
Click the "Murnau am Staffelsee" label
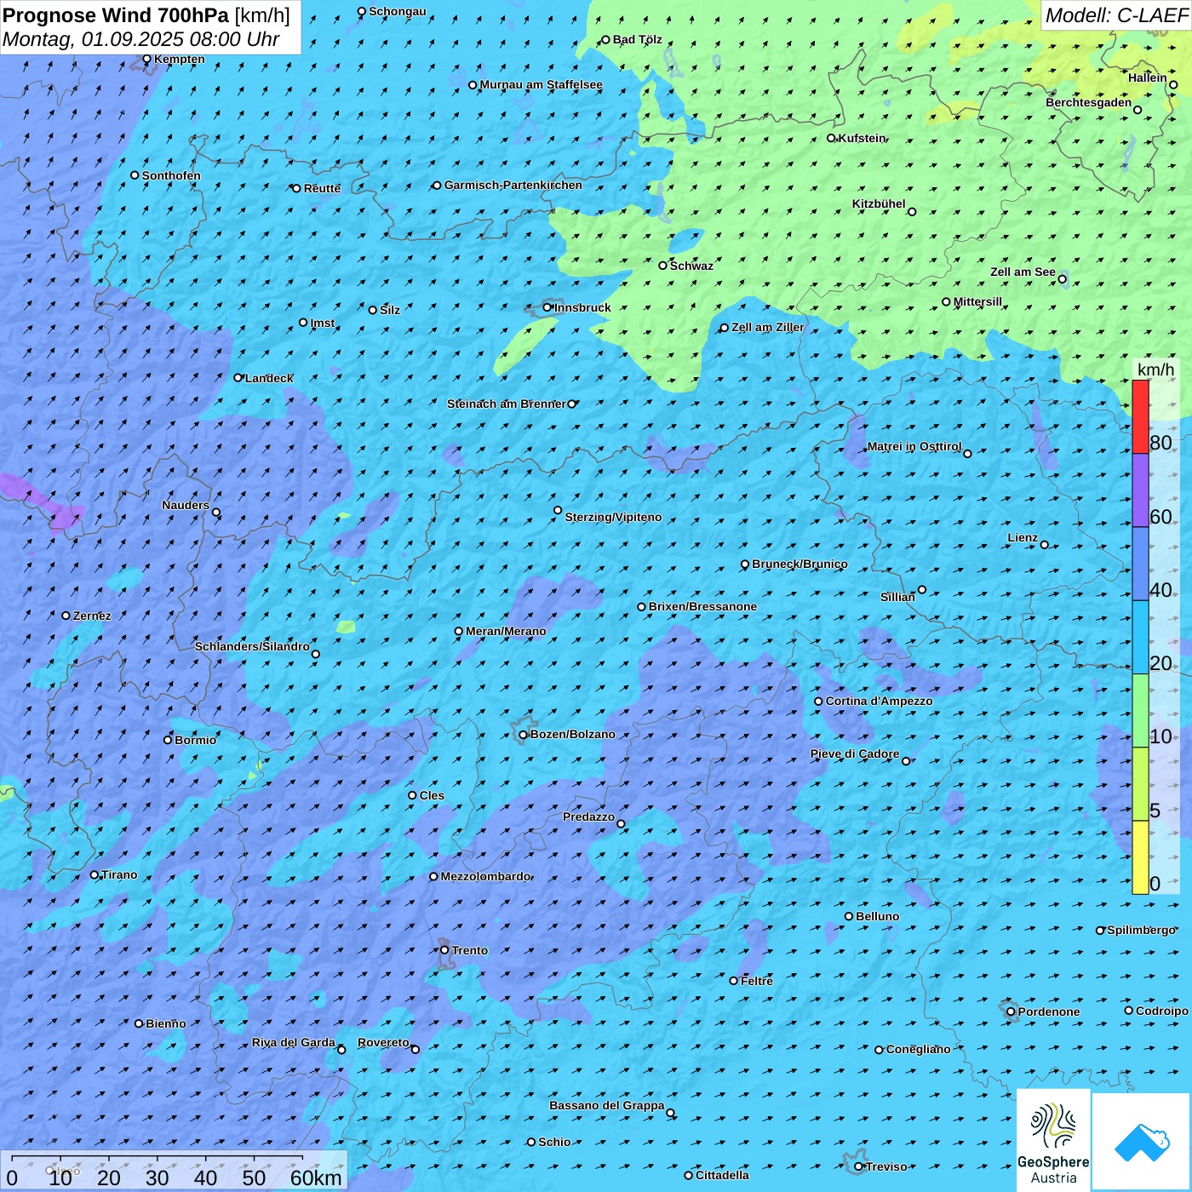(542, 84)
